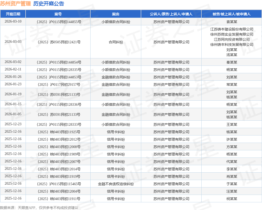
Task: Click defendant name 于某某
Action: click(232, 184)
